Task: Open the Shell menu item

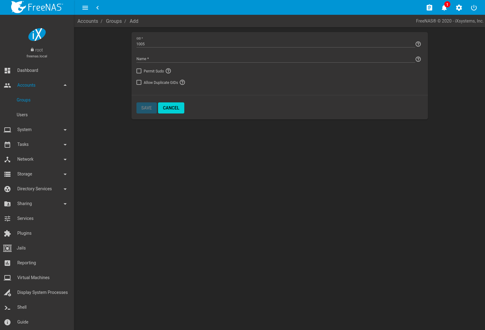Action: pos(22,307)
